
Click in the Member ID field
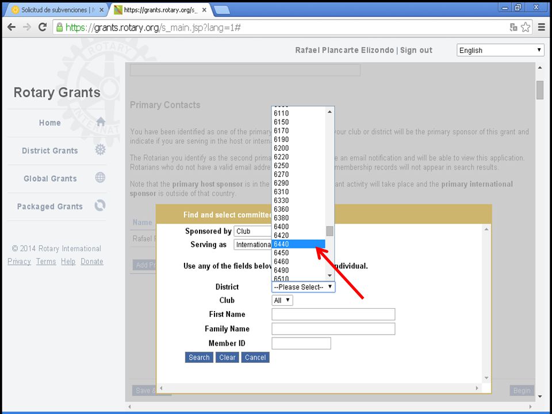pyautogui.click(x=301, y=343)
